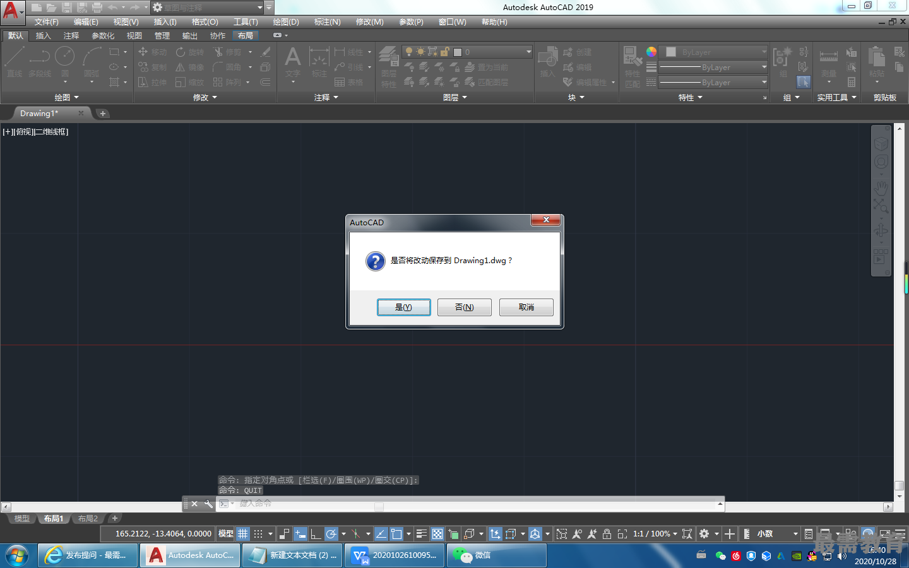Click the 移动 move tool
Image resolution: width=909 pixels, height=568 pixels.
(153, 52)
